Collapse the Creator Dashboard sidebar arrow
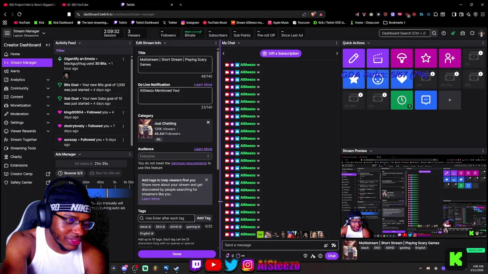This screenshot has width=488, height=274. pyautogui.click(x=48, y=45)
